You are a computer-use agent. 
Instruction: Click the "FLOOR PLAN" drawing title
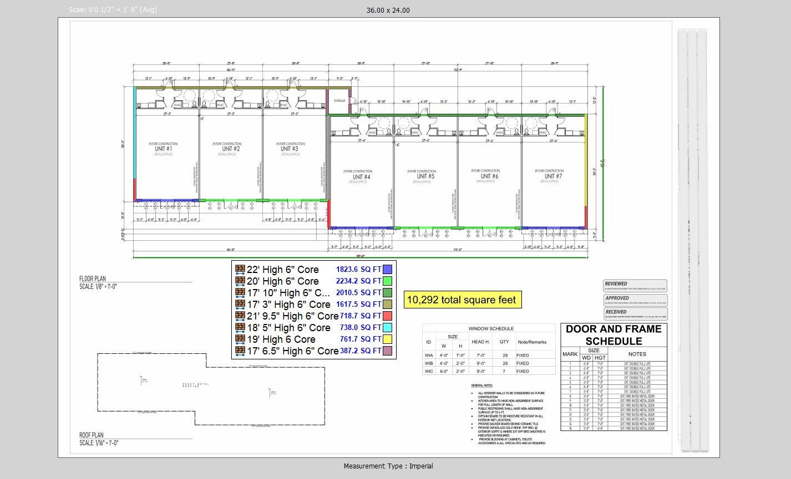click(x=93, y=279)
